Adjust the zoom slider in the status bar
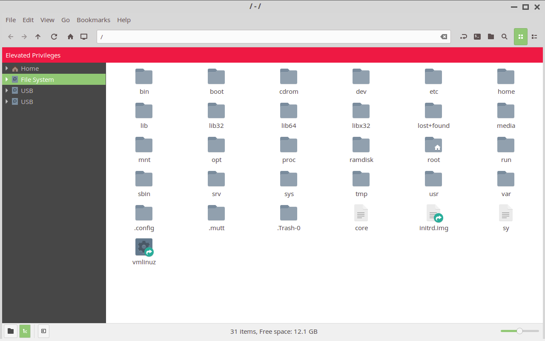The image size is (545, 341). [519, 331]
